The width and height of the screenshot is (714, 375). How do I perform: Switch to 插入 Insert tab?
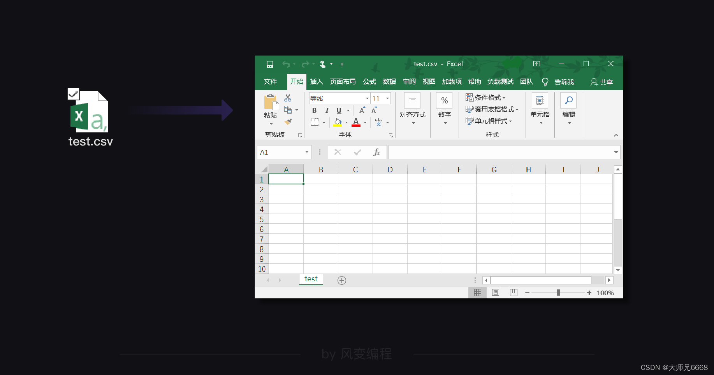[x=317, y=82]
